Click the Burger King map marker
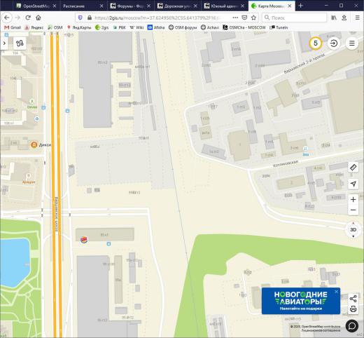Screen dimensions: 364x338 84,240
